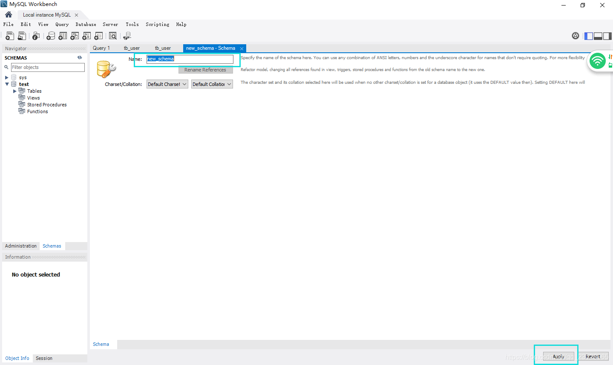Viewport: 613px width, 365px height.
Task: Toggle the output area panel
Action: pos(598,36)
